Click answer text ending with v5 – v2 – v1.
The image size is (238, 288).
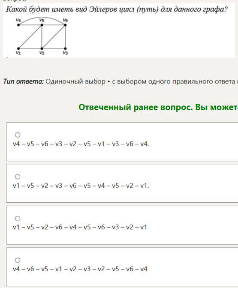click(81, 186)
